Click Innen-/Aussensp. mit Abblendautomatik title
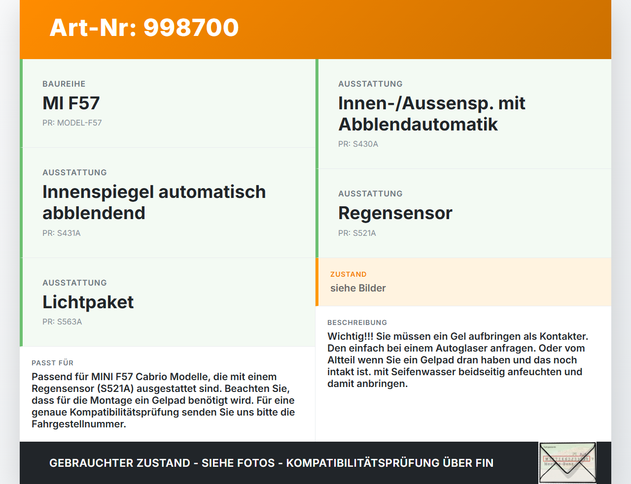 pos(431,114)
